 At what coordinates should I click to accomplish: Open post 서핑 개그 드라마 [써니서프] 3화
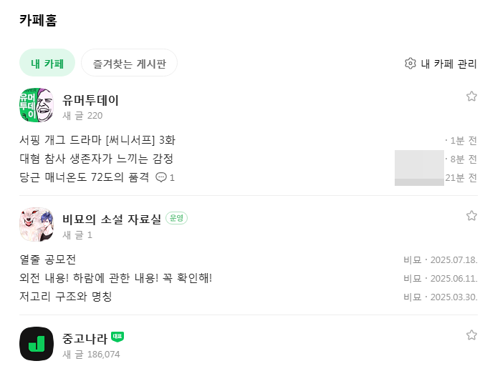(x=97, y=139)
